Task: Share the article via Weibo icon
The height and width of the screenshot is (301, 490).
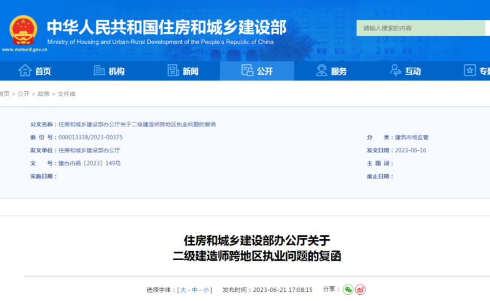Action: (x=360, y=290)
